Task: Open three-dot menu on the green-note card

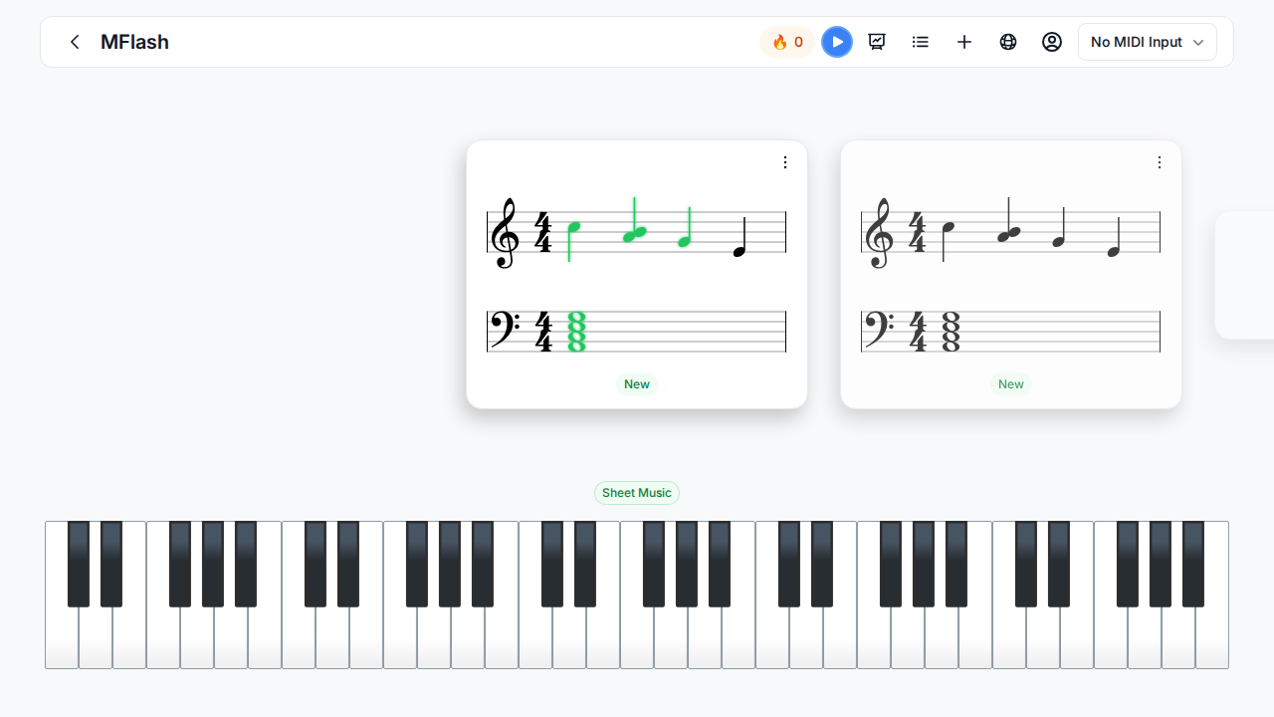Action: (785, 162)
